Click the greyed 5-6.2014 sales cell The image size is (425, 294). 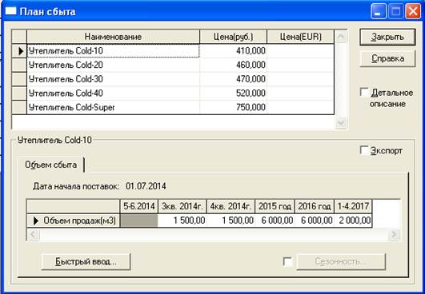point(139,220)
